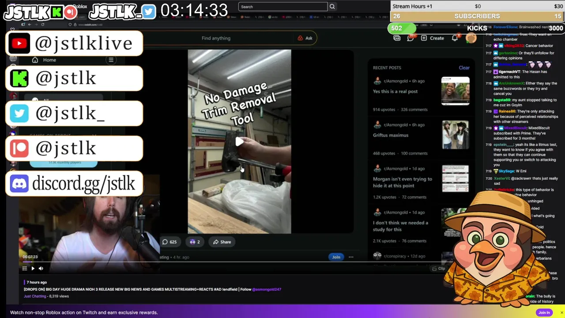565x318 pixels.
Task: Click thumbnail of Morgan isn't even trying post
Action: tap(455, 178)
